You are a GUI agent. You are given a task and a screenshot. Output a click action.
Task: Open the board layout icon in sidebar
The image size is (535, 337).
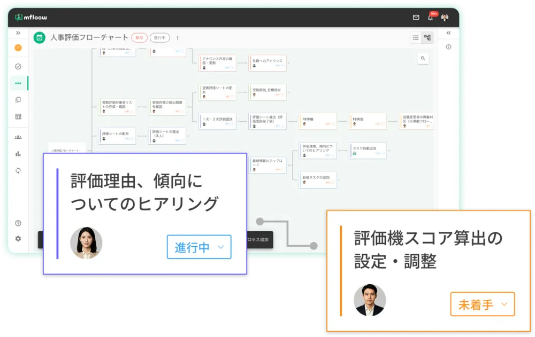pos(18,116)
